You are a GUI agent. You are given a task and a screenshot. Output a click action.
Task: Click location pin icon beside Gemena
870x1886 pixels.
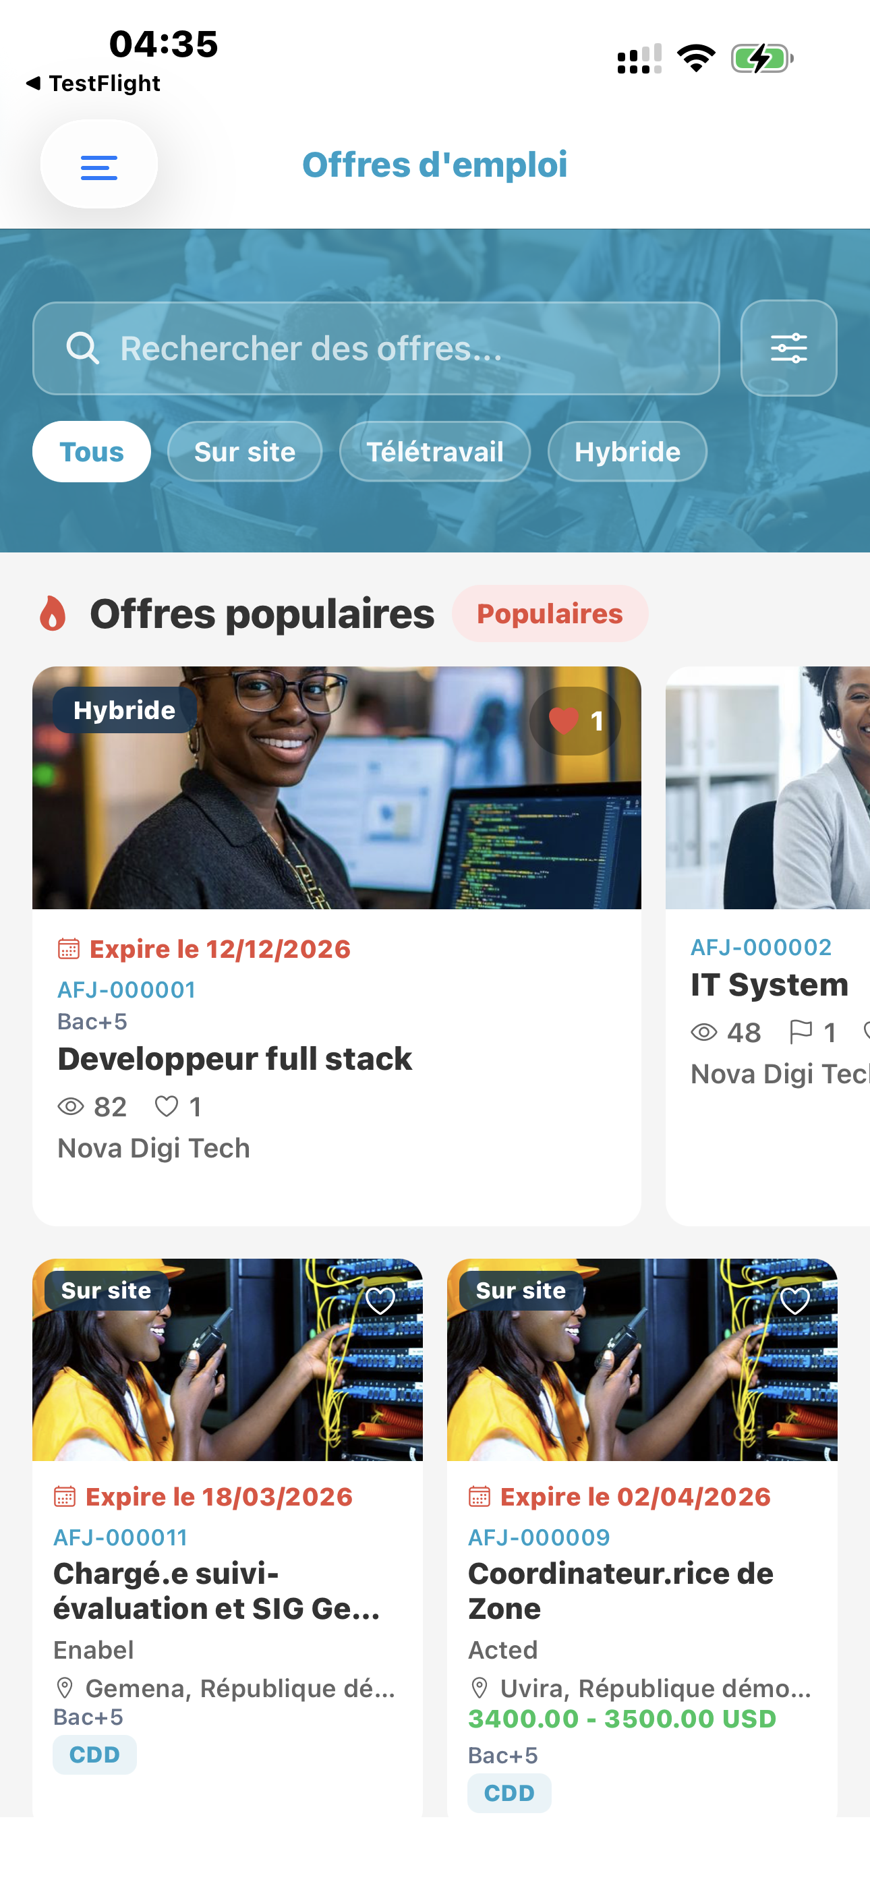click(x=65, y=1688)
